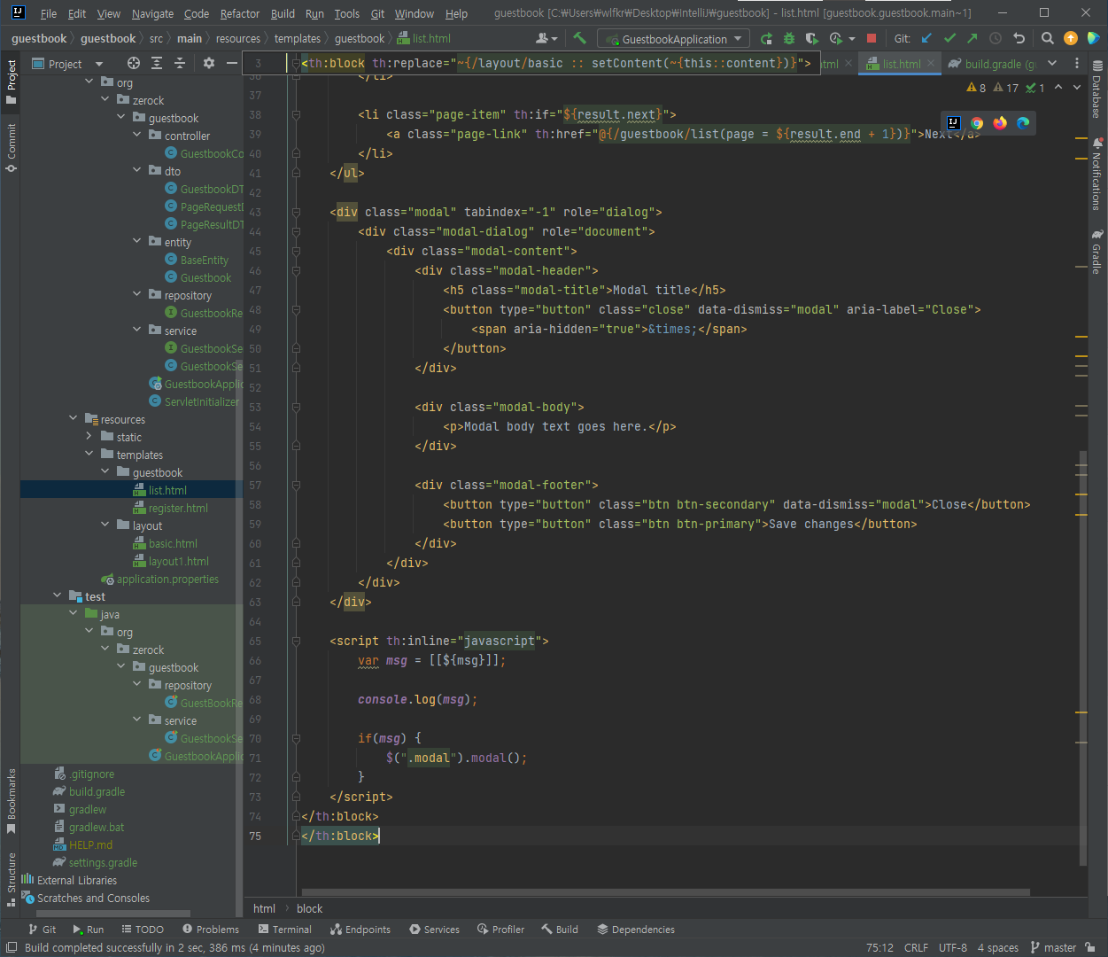The height and width of the screenshot is (957, 1108).
Task: Open the Endpoints tool window
Action: point(360,930)
